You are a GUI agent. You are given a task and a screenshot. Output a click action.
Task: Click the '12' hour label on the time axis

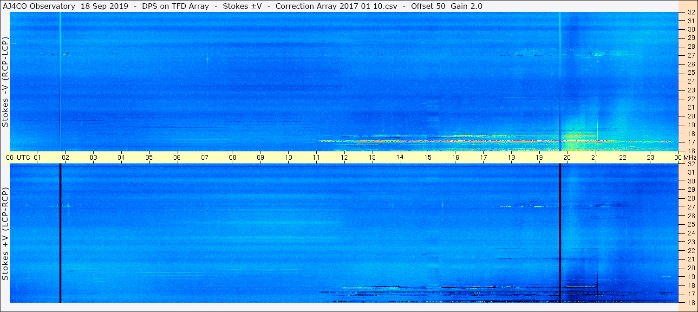point(344,157)
